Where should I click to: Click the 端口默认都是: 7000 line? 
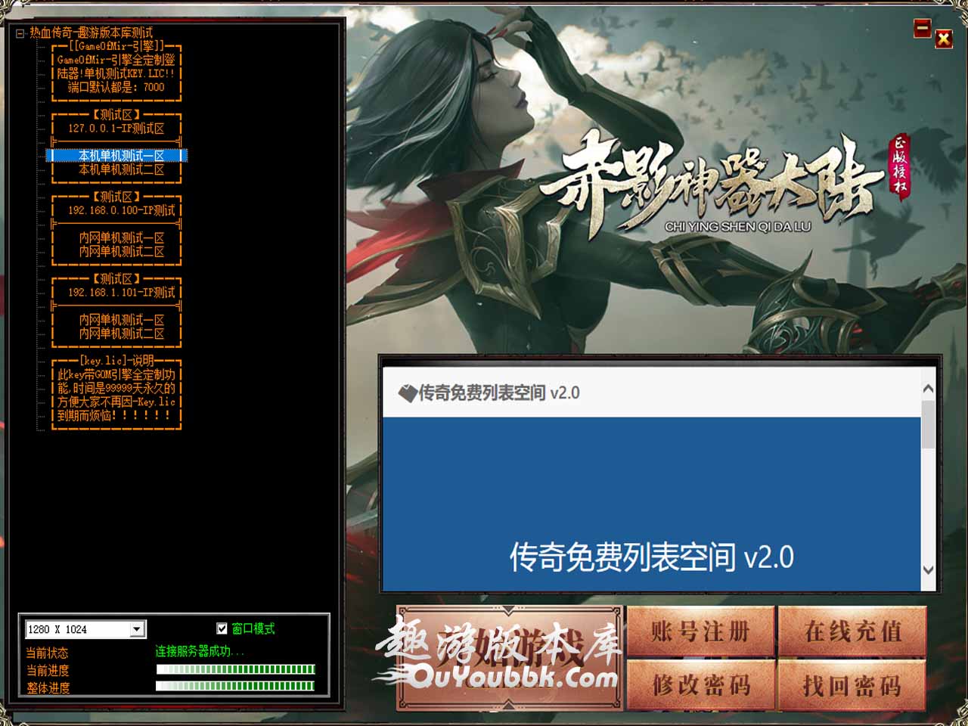click(116, 87)
